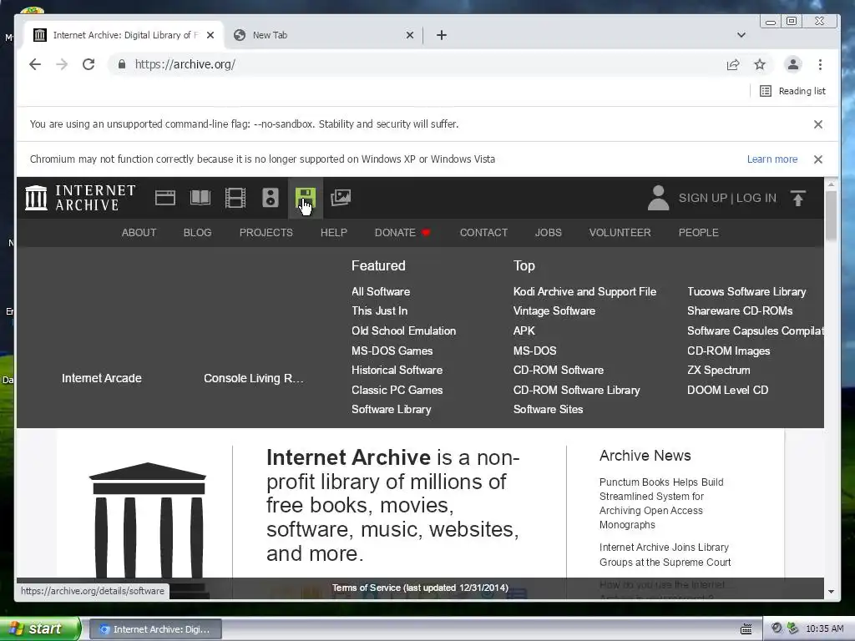Open Internet Arcade link
This screenshot has width=855, height=641.
click(x=101, y=378)
